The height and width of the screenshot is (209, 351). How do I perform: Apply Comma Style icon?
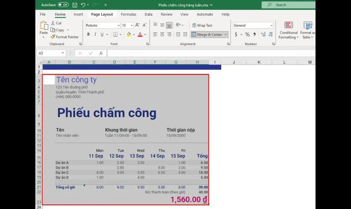coord(254,35)
